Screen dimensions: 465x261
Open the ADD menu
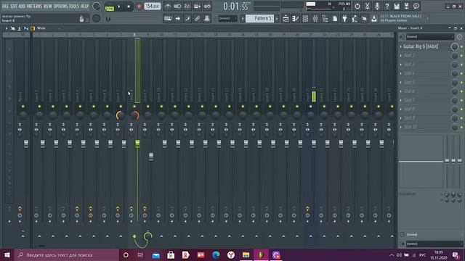pos(23,6)
